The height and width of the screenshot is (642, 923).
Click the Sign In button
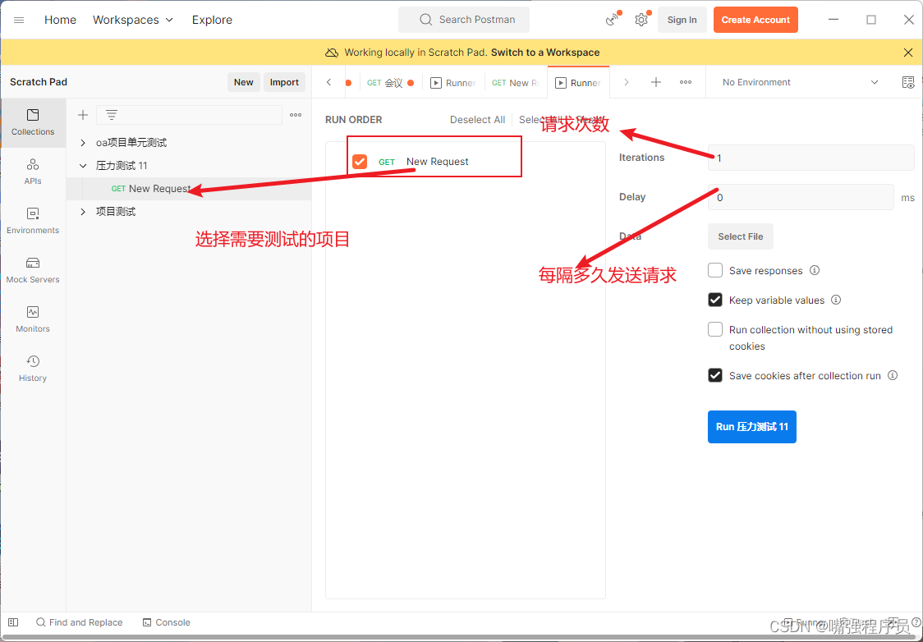coord(682,20)
